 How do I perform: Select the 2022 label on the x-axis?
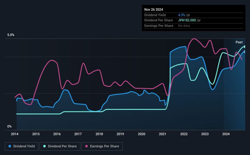[x=184, y=134]
